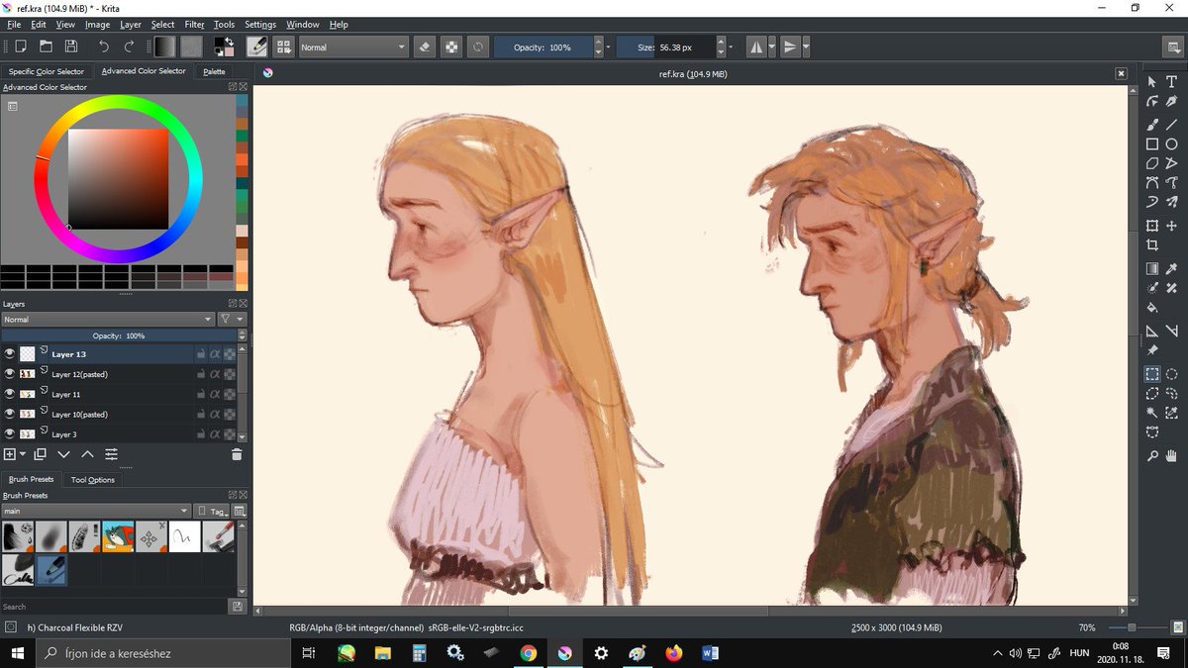Toggle horizontal mirror mode
1188x668 pixels.
click(756, 47)
